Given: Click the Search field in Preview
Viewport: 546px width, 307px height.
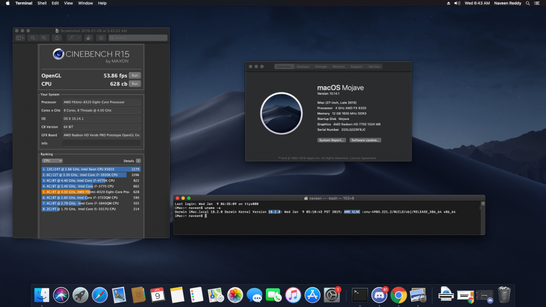Looking at the screenshot, I should [138, 38].
